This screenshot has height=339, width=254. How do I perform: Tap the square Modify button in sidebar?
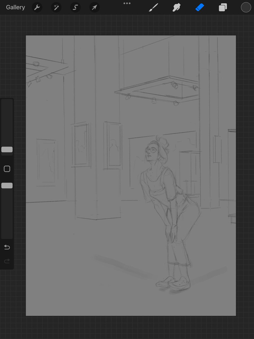click(7, 169)
